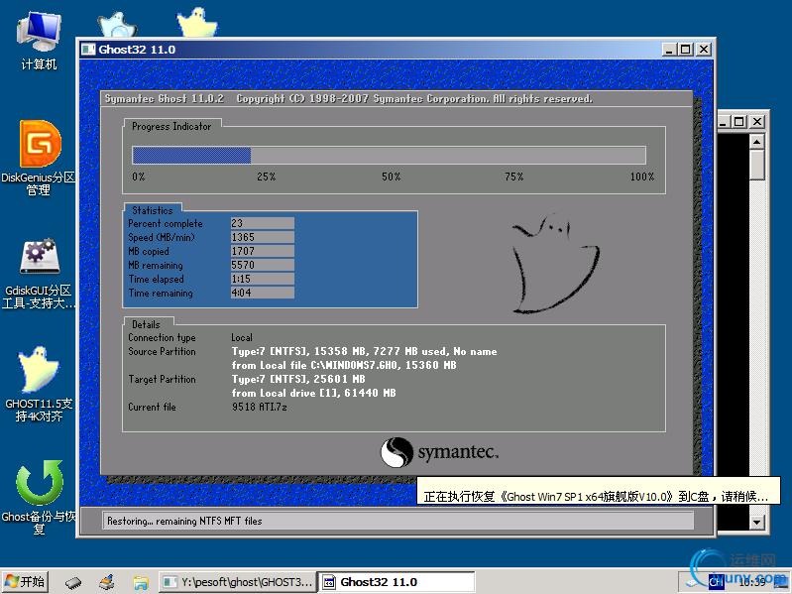This screenshot has height=594, width=792.
Task: Click the Restoring remaining NTFS MFT files status
Action: pyautogui.click(x=397, y=521)
